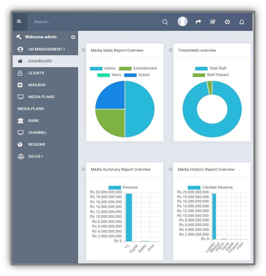Click the green Staff Present donut segment
This screenshot has width=266, height=276.
coord(210,88)
